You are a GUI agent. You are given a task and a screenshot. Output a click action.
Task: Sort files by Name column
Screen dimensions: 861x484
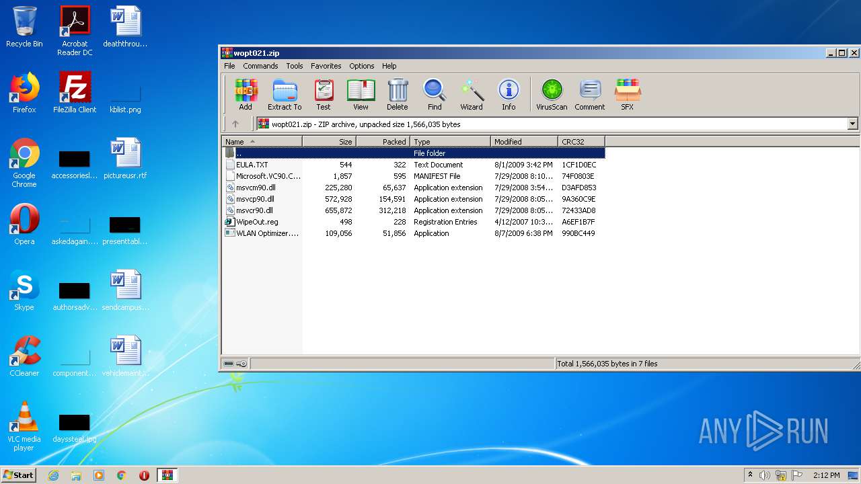point(262,142)
